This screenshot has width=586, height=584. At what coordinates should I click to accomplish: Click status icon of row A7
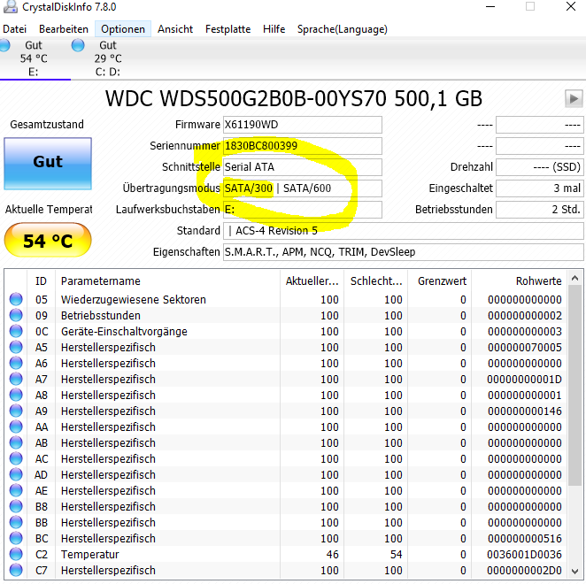(16, 380)
